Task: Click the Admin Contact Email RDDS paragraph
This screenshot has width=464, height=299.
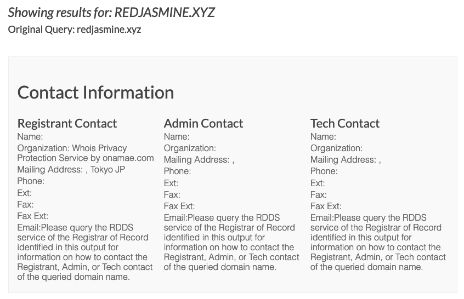Action: tap(231, 242)
